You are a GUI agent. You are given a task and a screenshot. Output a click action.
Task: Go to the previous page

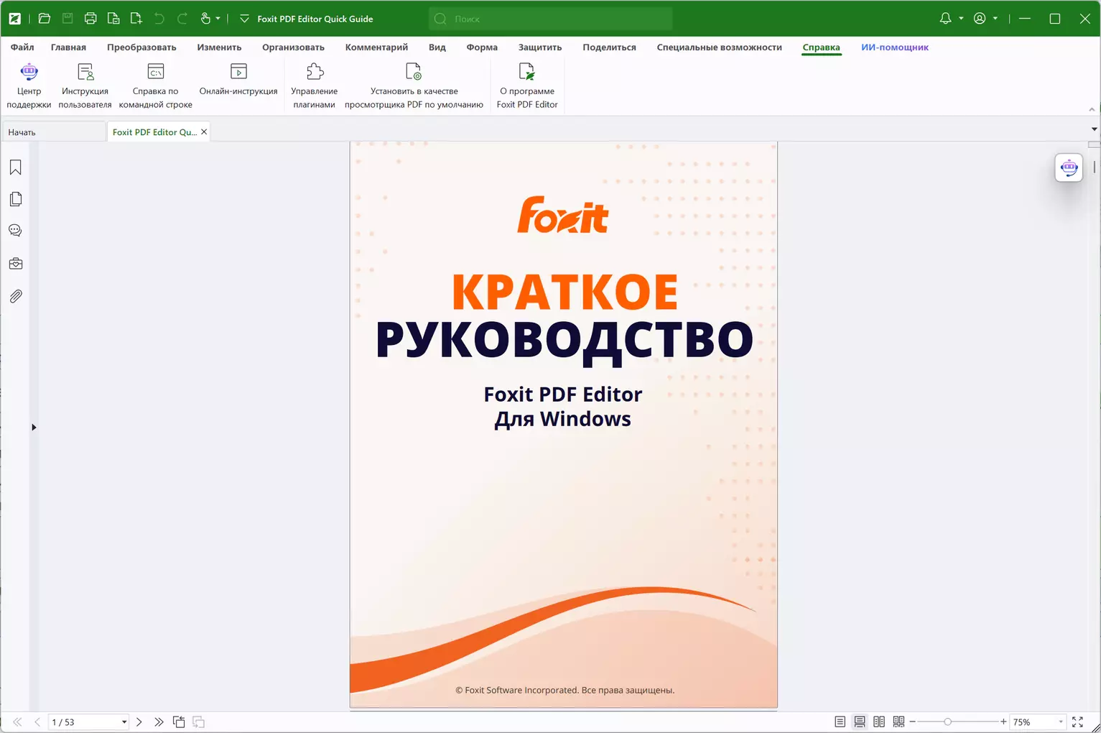(37, 722)
